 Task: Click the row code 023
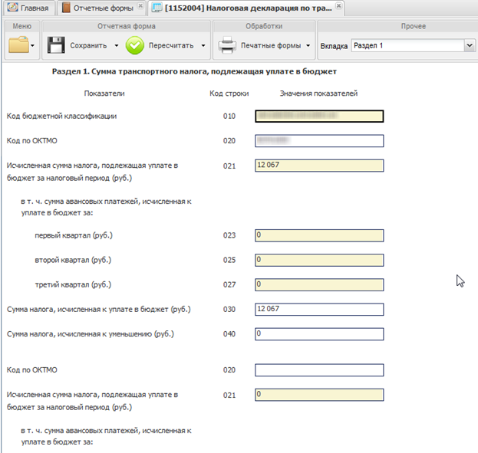[x=229, y=235]
